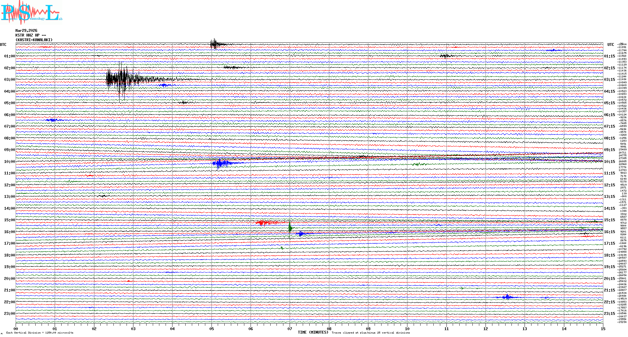Click the KSTR HHZ HP station label
Screen dimensions: 628x337
point(31,35)
